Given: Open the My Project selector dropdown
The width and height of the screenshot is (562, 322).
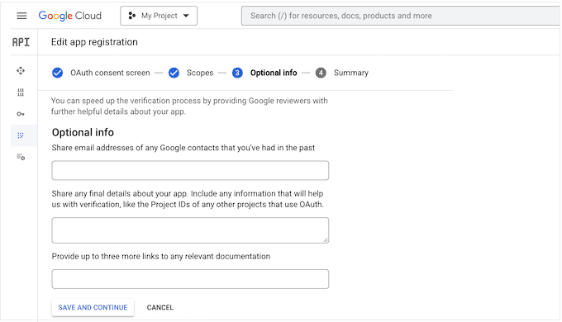Looking at the screenshot, I should click(x=159, y=16).
